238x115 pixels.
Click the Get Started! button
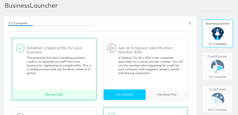tap(125, 95)
